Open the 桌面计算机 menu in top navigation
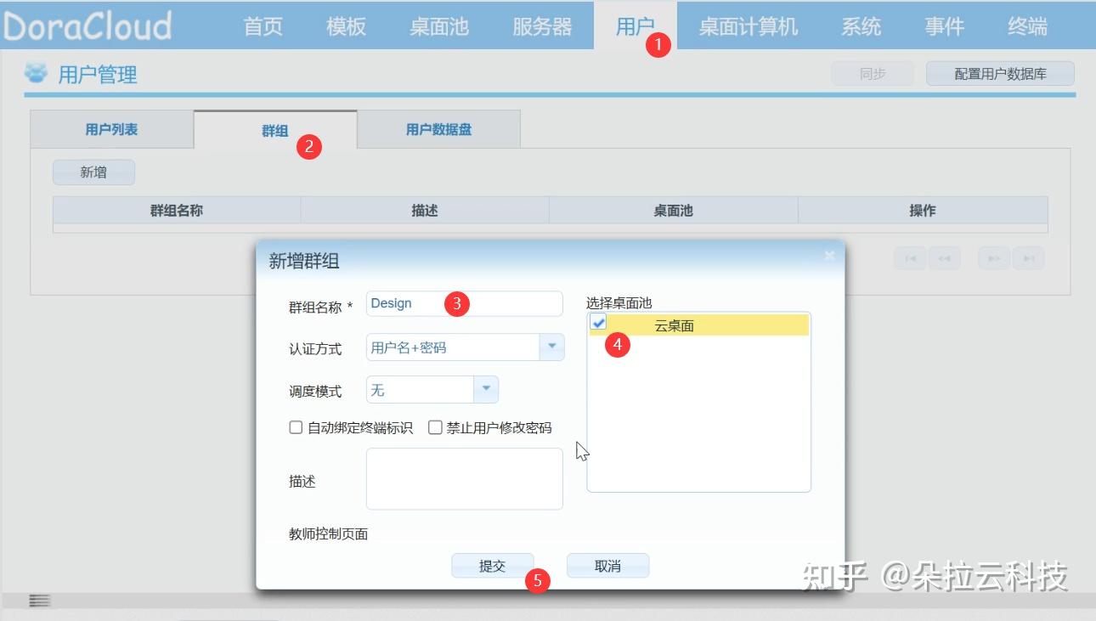Image resolution: width=1096 pixels, height=621 pixels. (x=749, y=26)
